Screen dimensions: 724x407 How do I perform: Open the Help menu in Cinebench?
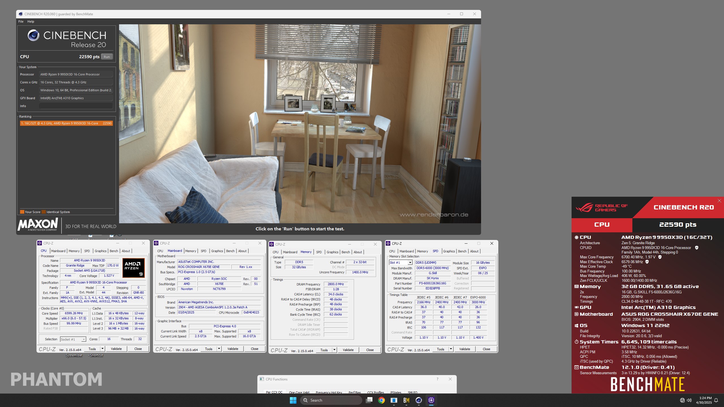pyautogui.click(x=31, y=21)
